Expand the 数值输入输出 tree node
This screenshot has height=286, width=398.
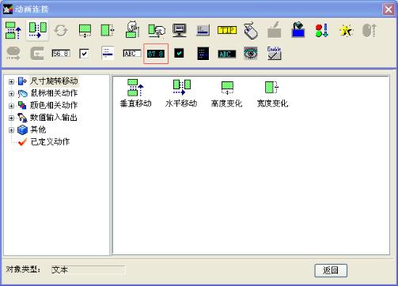[x=11, y=118]
